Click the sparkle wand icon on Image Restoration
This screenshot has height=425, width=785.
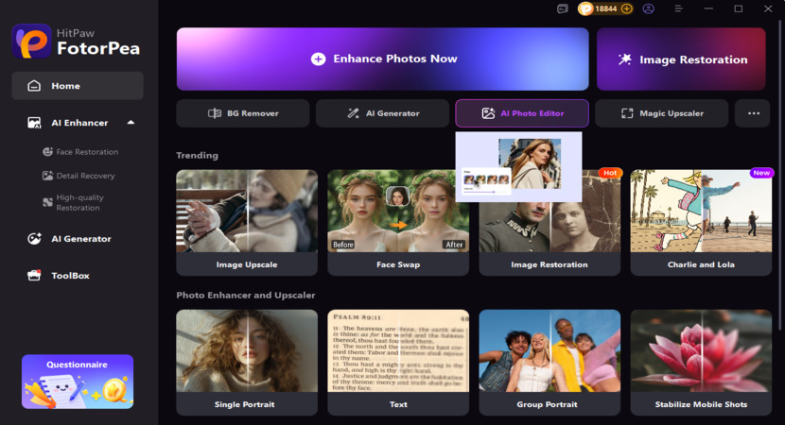pos(625,59)
